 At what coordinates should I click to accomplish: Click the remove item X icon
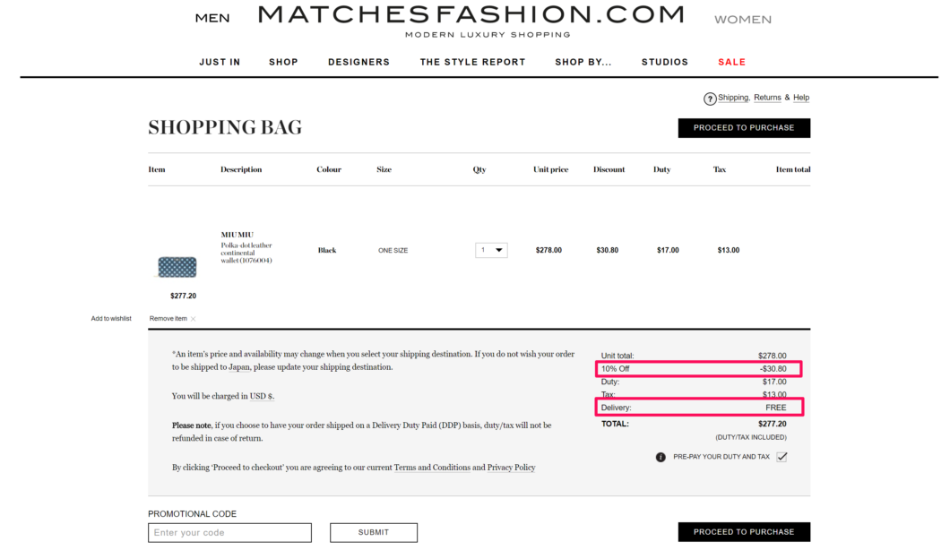pos(194,319)
